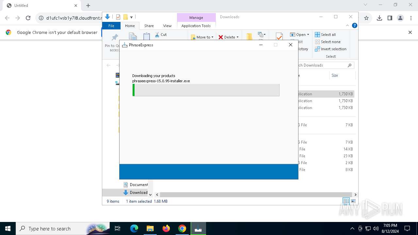
Task: Select the file row sized 14 KB
Action: tap(326, 149)
